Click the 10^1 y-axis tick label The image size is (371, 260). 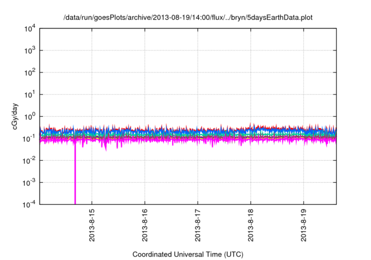(x=30, y=95)
